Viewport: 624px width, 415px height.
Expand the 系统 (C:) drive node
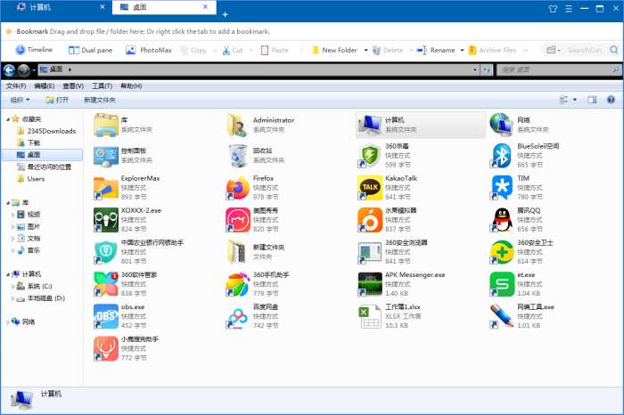coord(13,286)
